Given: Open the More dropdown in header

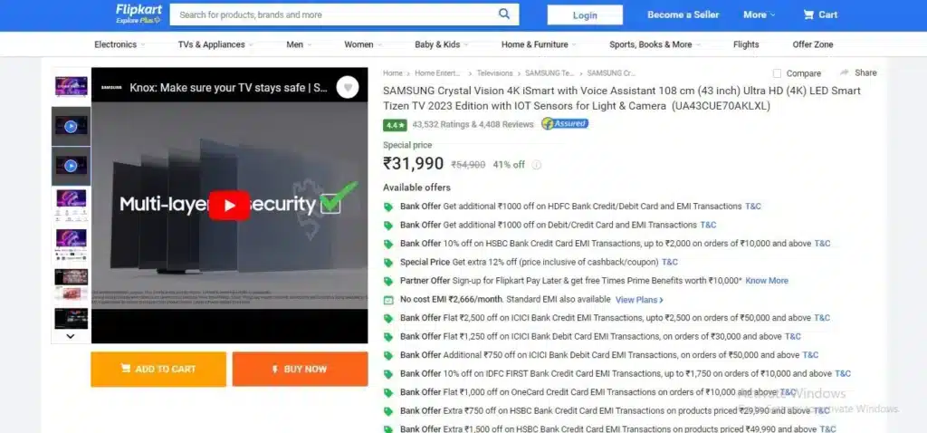Looking at the screenshot, I should [760, 14].
